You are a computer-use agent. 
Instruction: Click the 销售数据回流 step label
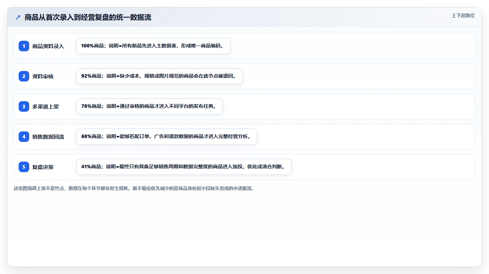click(x=48, y=137)
